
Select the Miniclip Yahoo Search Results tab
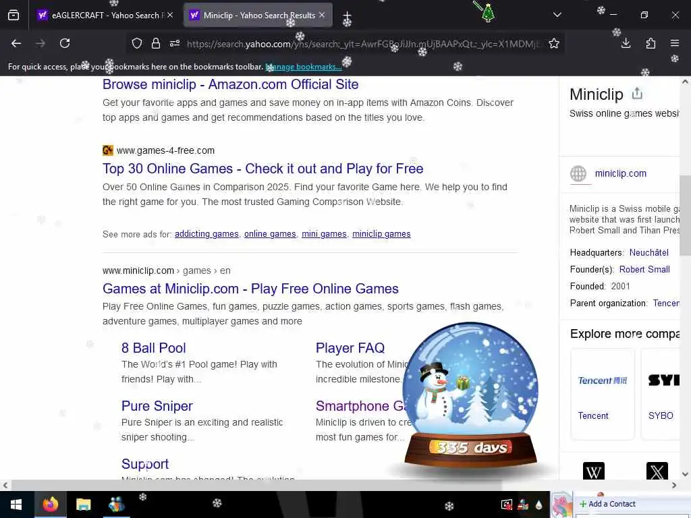(258, 15)
